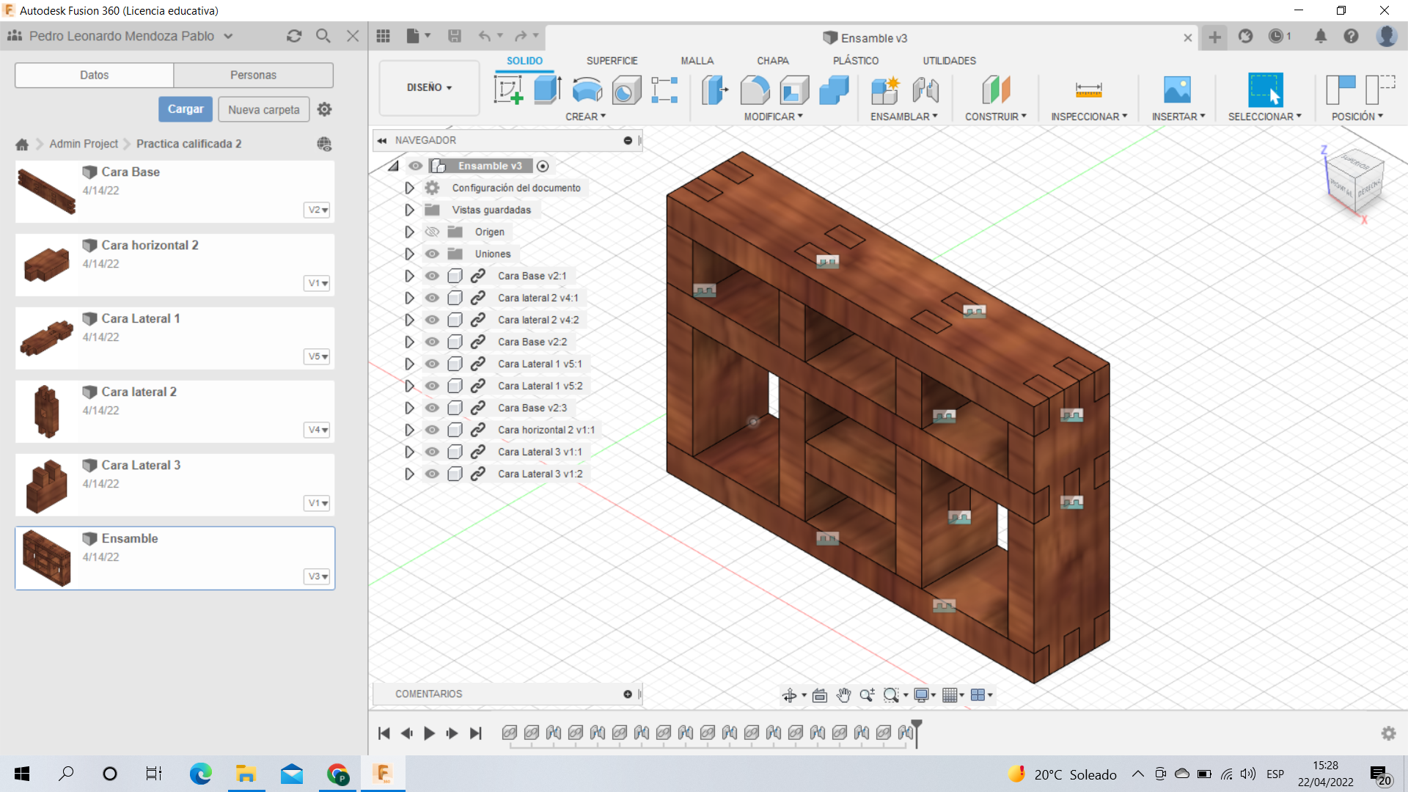The width and height of the screenshot is (1408, 792).
Task: Click the Insert image icon
Action: [x=1177, y=90]
